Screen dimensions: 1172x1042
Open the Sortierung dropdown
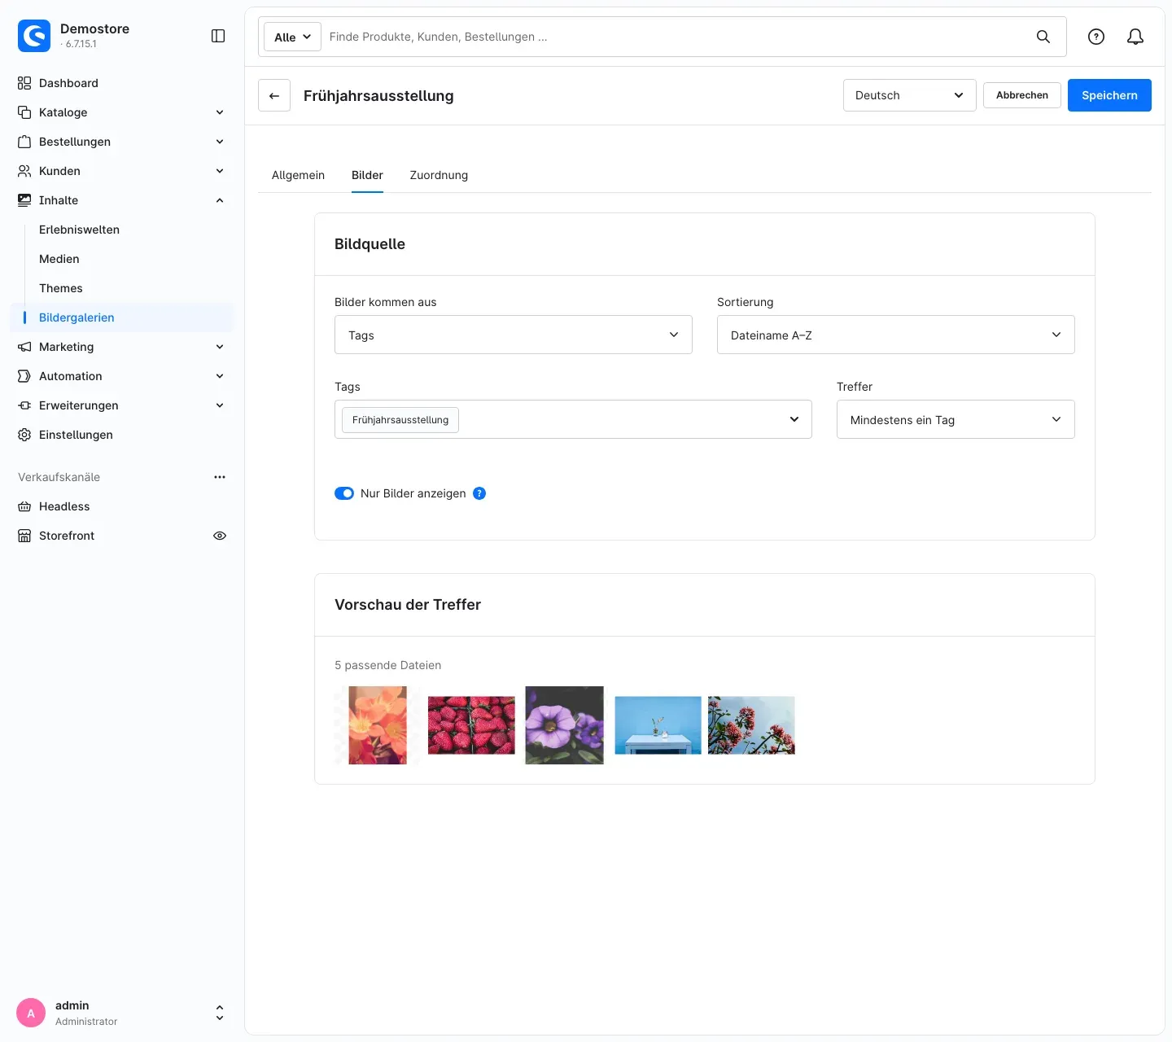896,335
